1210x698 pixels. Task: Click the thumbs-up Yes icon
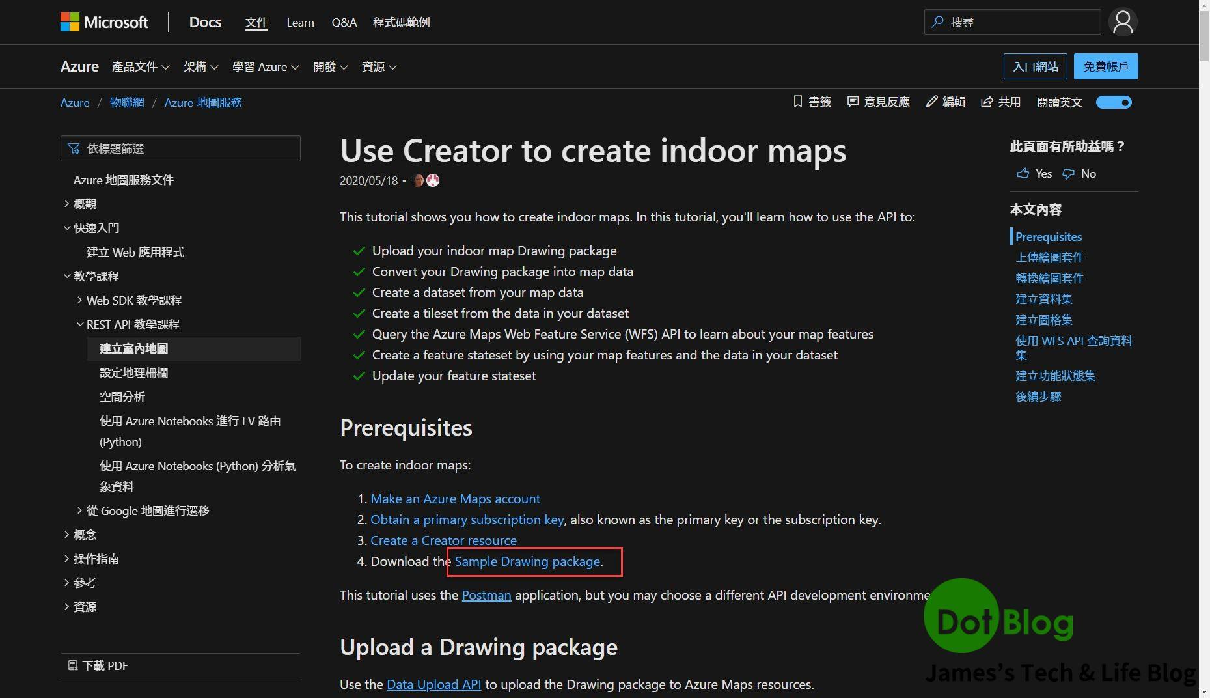point(1023,174)
